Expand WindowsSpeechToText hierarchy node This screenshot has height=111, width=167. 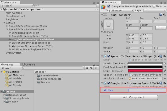(x=10, y=33)
